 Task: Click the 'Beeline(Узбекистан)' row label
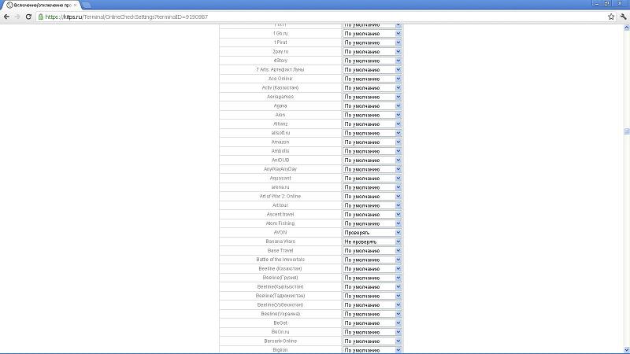tap(280, 304)
